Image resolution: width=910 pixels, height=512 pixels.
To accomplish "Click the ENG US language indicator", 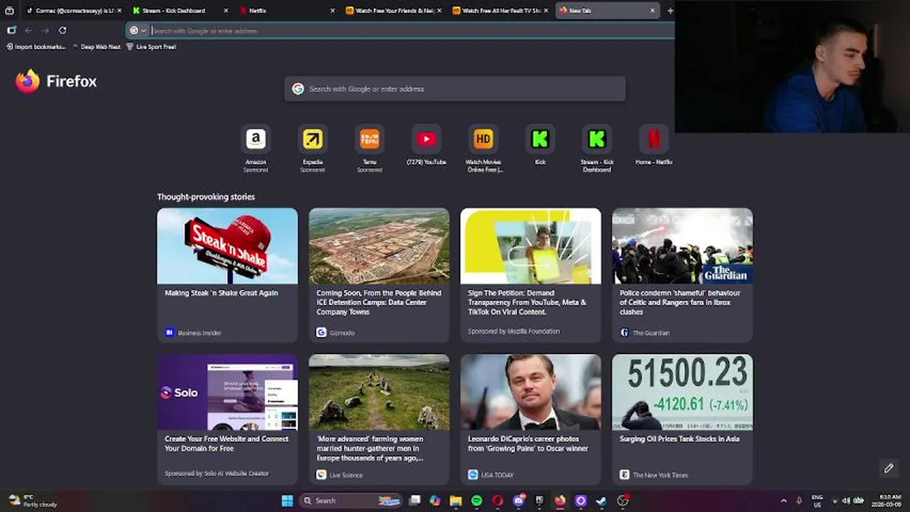I will [x=817, y=501].
